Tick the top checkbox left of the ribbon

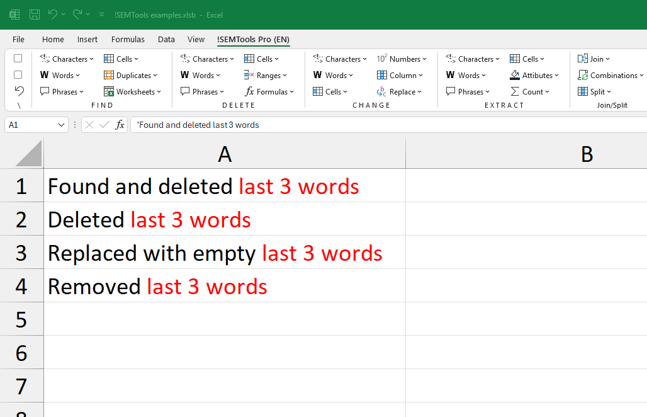click(18, 58)
